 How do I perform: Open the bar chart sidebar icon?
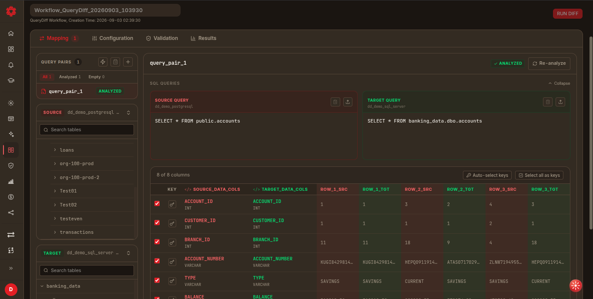[x=11, y=181]
